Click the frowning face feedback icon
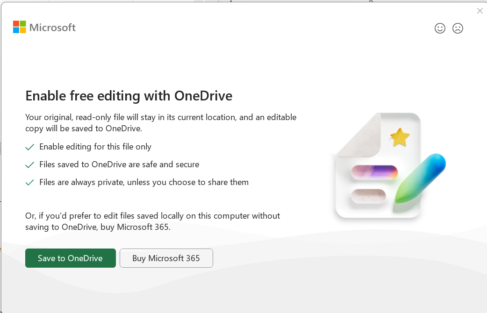 458,28
